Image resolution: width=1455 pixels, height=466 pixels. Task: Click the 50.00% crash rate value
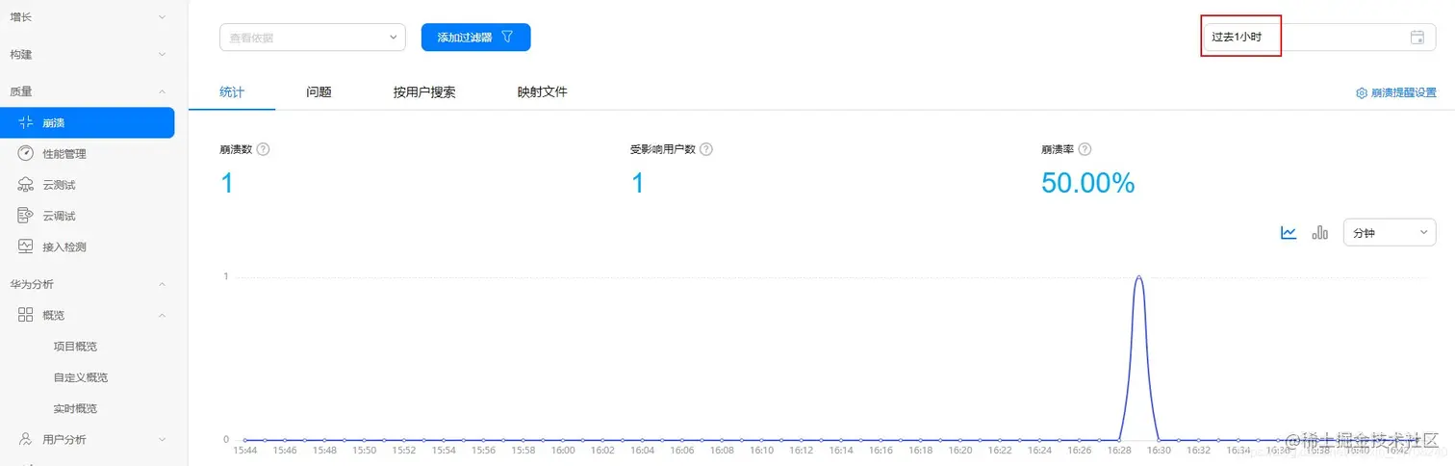click(1088, 183)
